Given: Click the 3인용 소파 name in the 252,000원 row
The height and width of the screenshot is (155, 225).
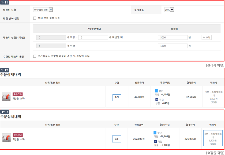Looking at the screenshot, I should (x=19, y=139).
